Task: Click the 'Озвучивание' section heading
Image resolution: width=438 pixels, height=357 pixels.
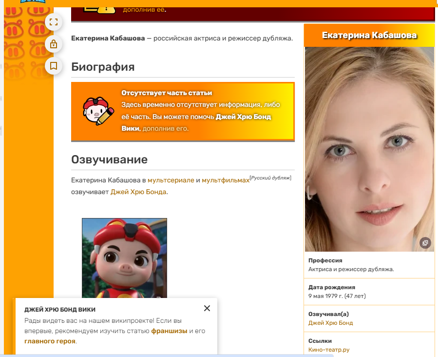Action: coord(109,159)
